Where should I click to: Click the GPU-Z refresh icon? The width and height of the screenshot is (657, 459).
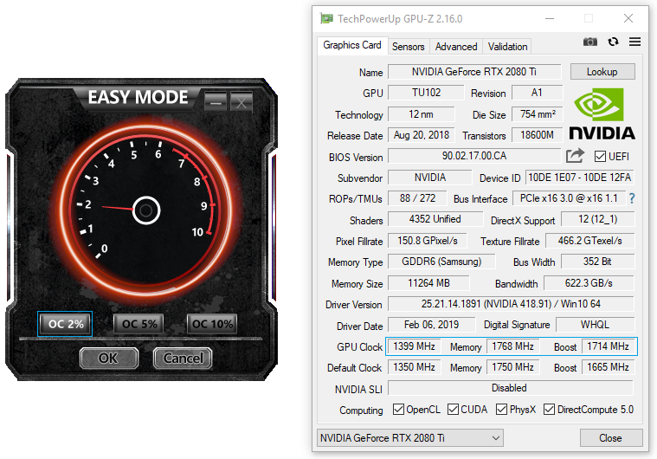[613, 42]
